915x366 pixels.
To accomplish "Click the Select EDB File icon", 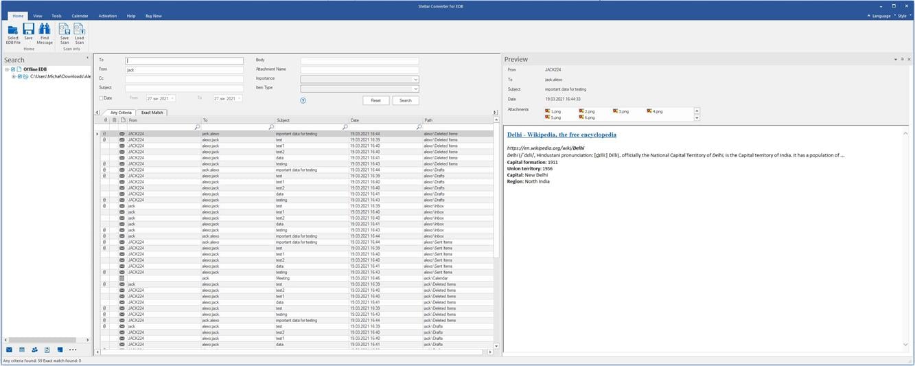I will click(x=12, y=30).
